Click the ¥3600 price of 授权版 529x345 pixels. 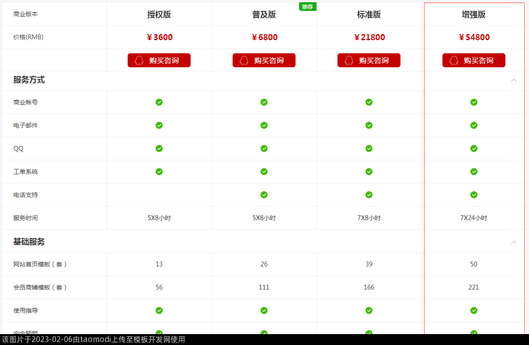(159, 37)
